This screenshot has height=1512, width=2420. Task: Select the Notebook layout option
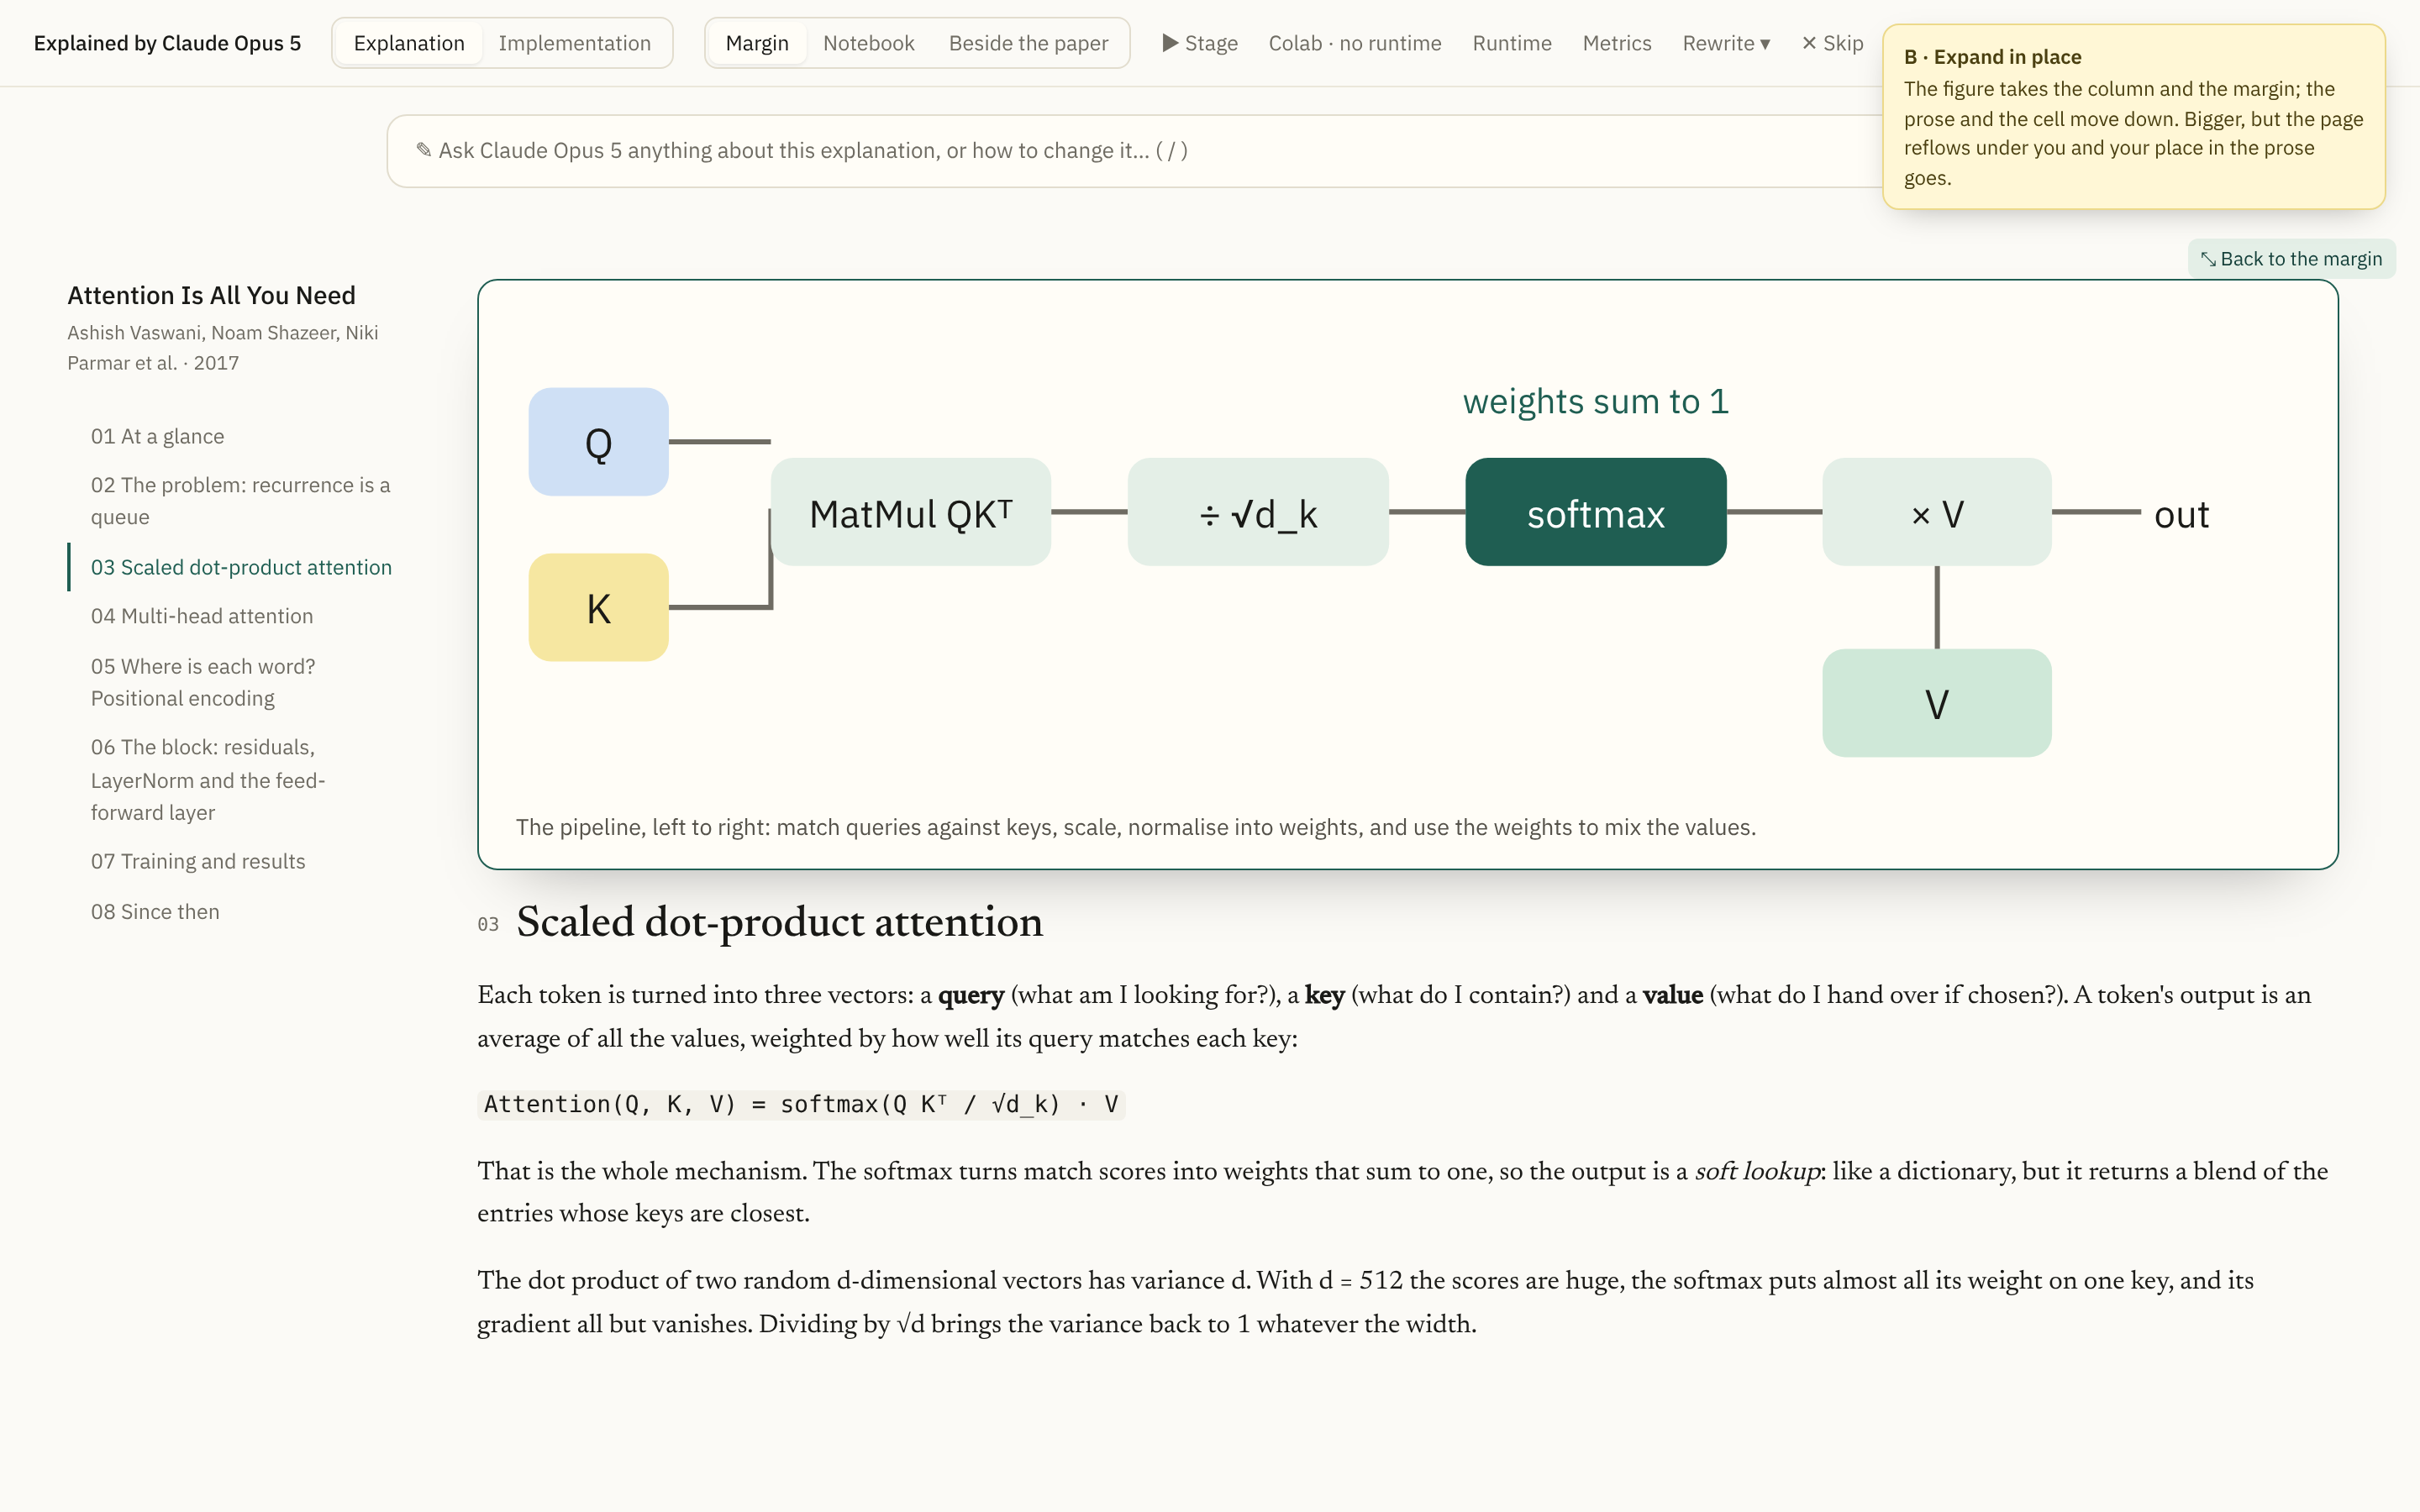[868, 43]
